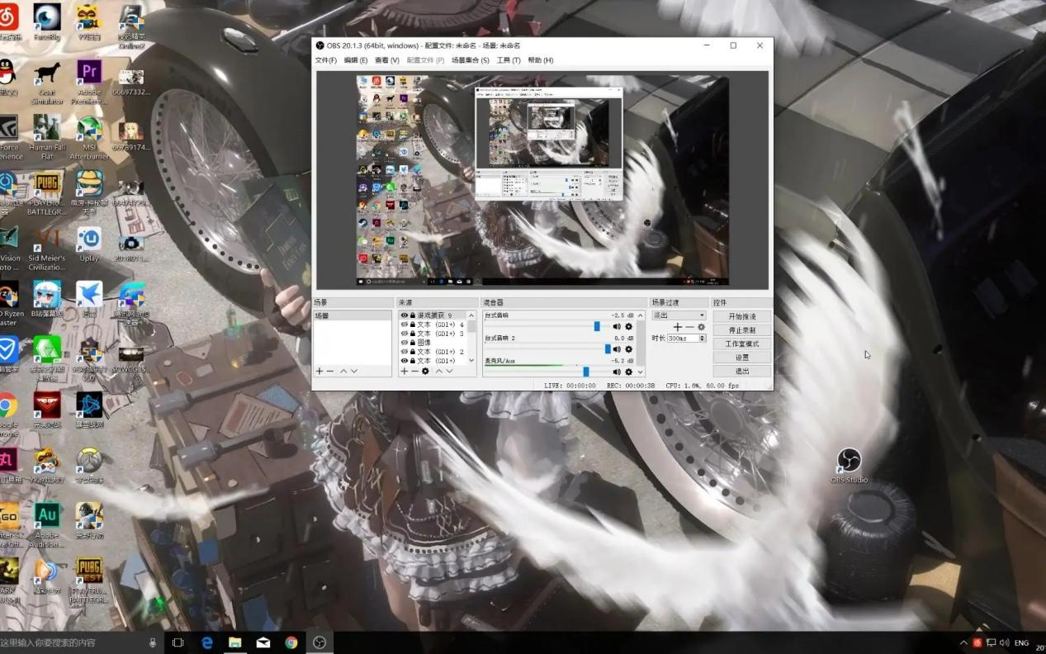Image resolution: width=1046 pixels, height=654 pixels.
Task: Add a new source with the plus icon
Action: (404, 372)
